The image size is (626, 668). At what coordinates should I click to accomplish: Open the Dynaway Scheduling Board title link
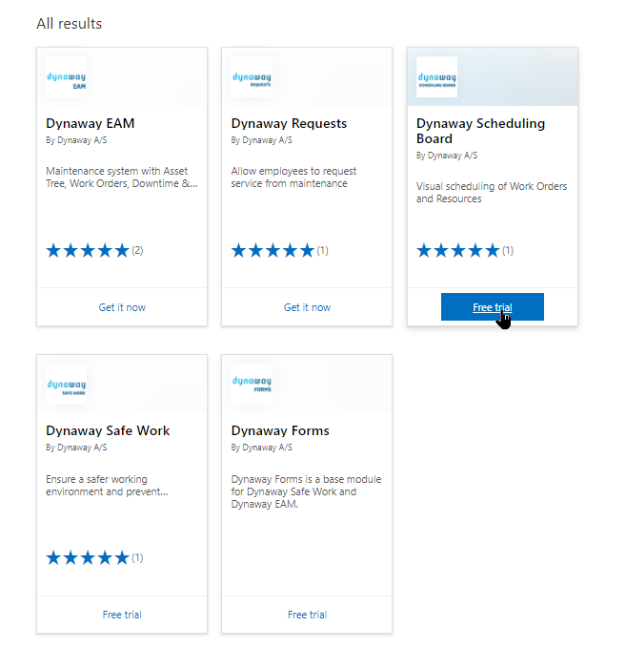[x=480, y=131]
